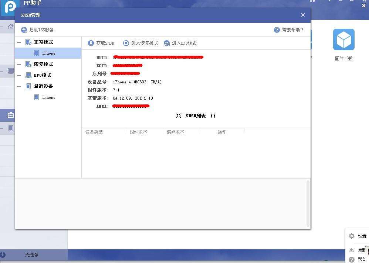Viewport: 369px width, 263px height.
Task: Select 最近设备 tree label
Action: 43,86
